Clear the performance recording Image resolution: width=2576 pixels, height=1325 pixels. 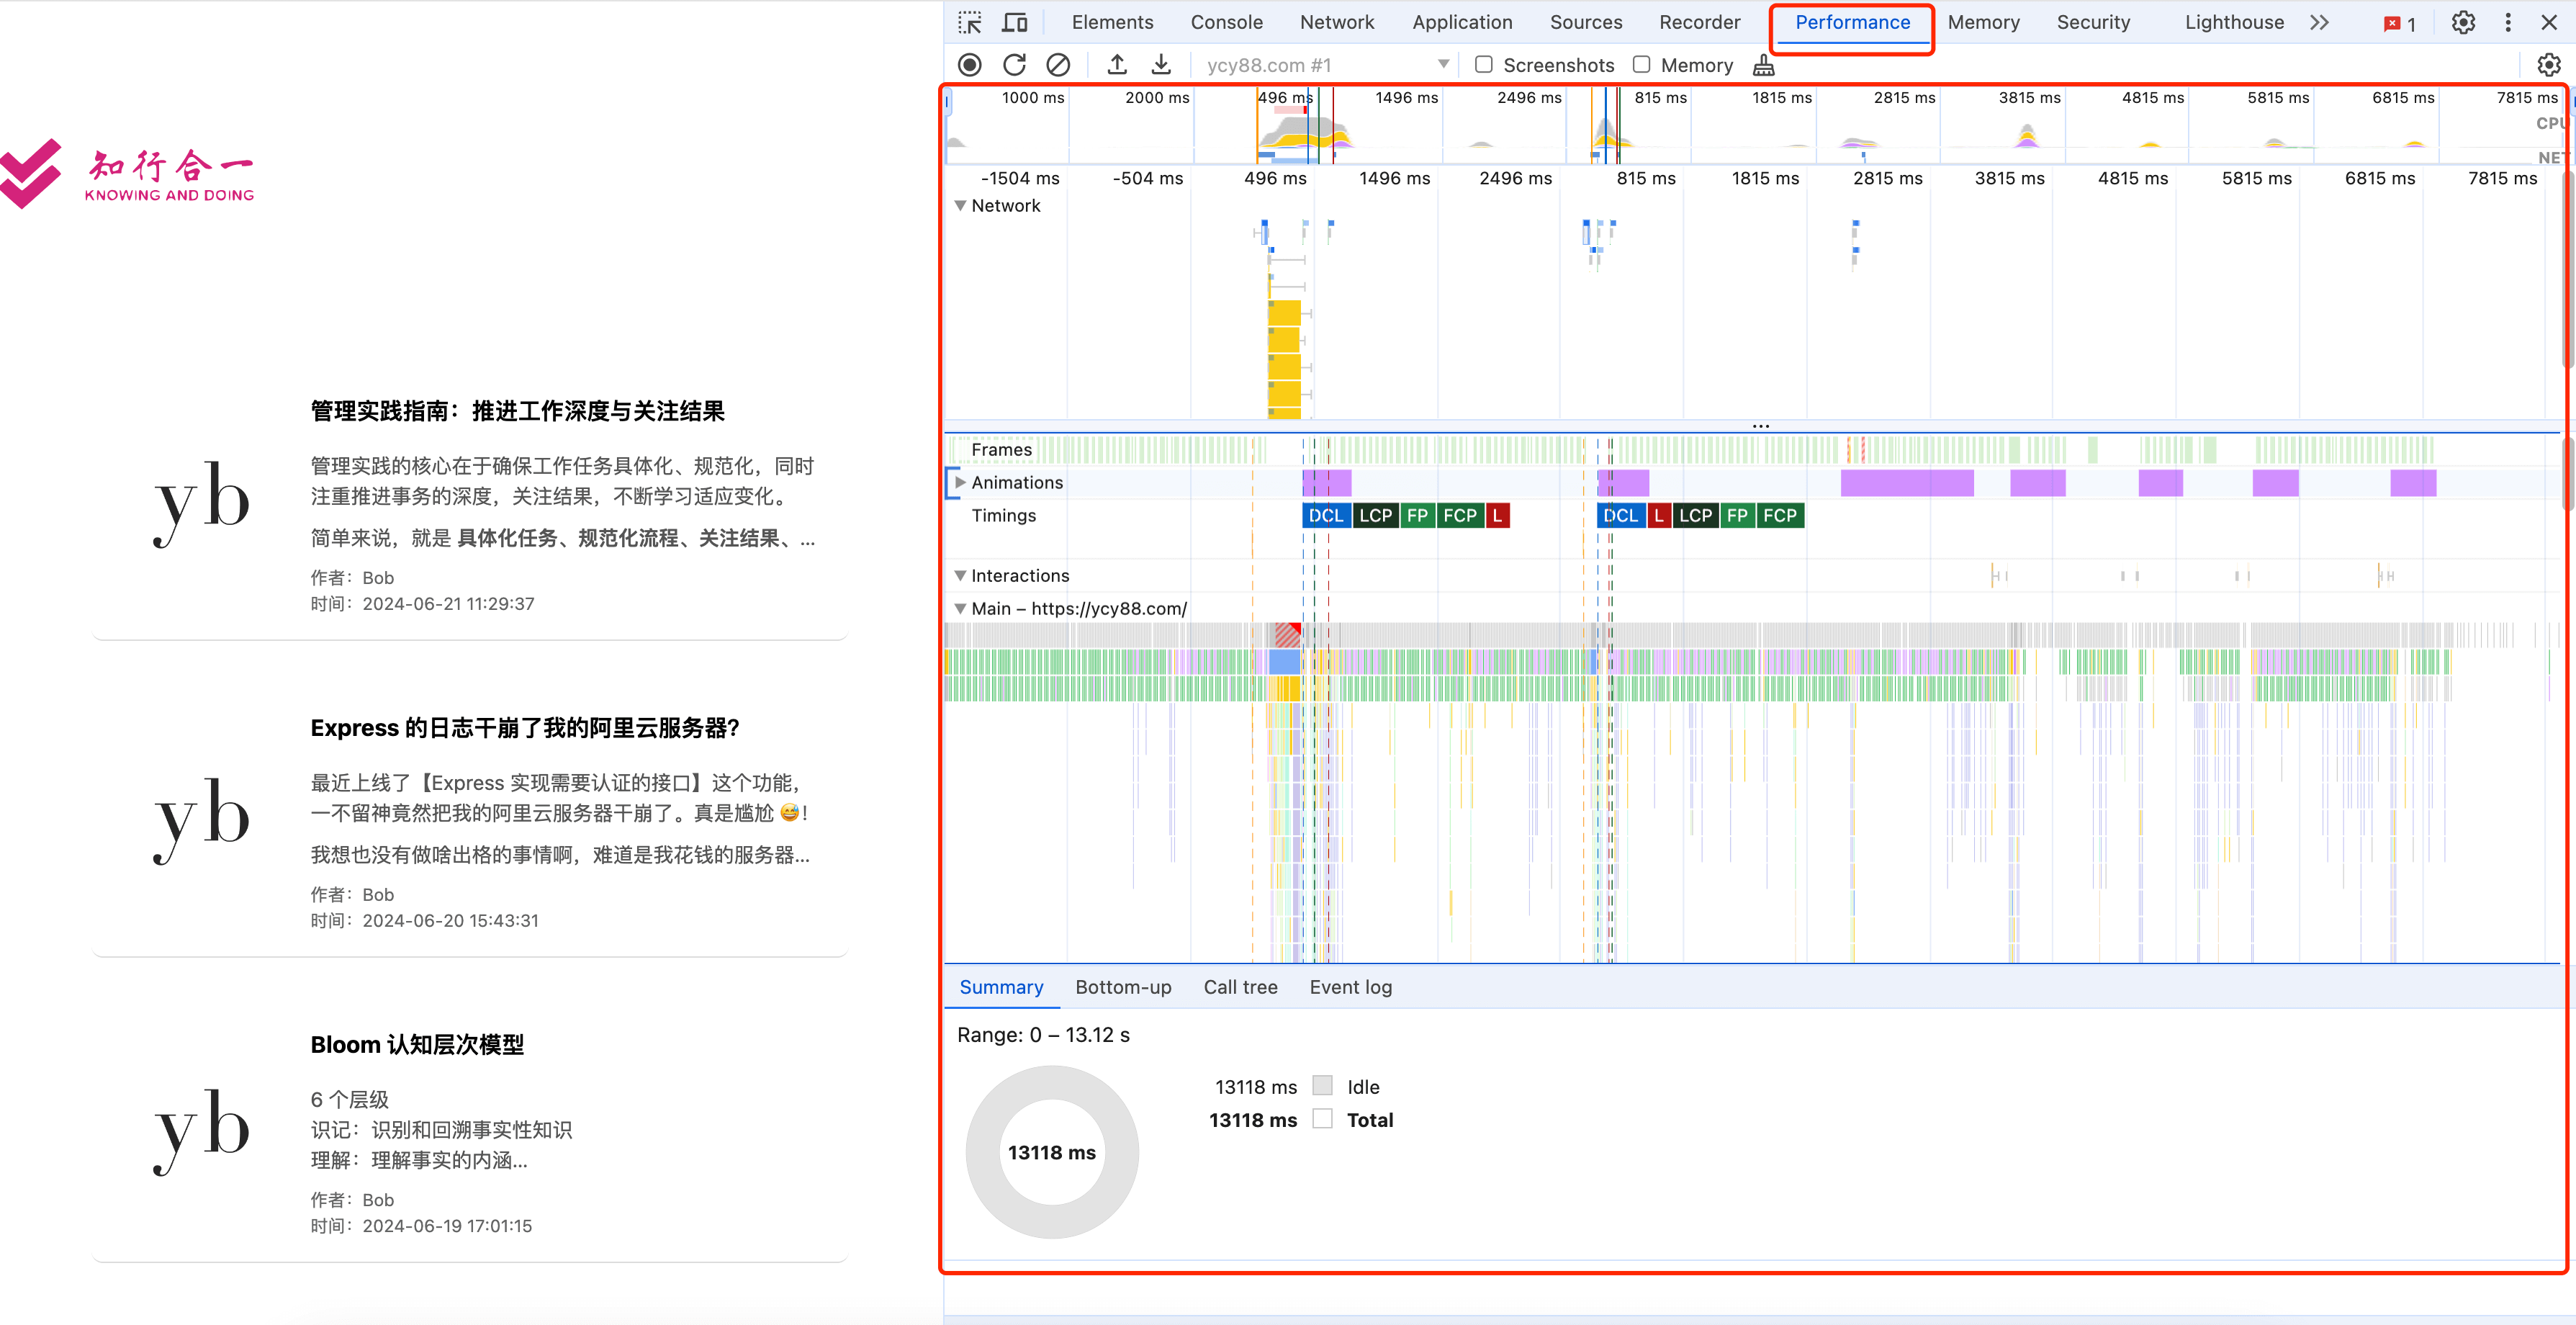point(1058,65)
